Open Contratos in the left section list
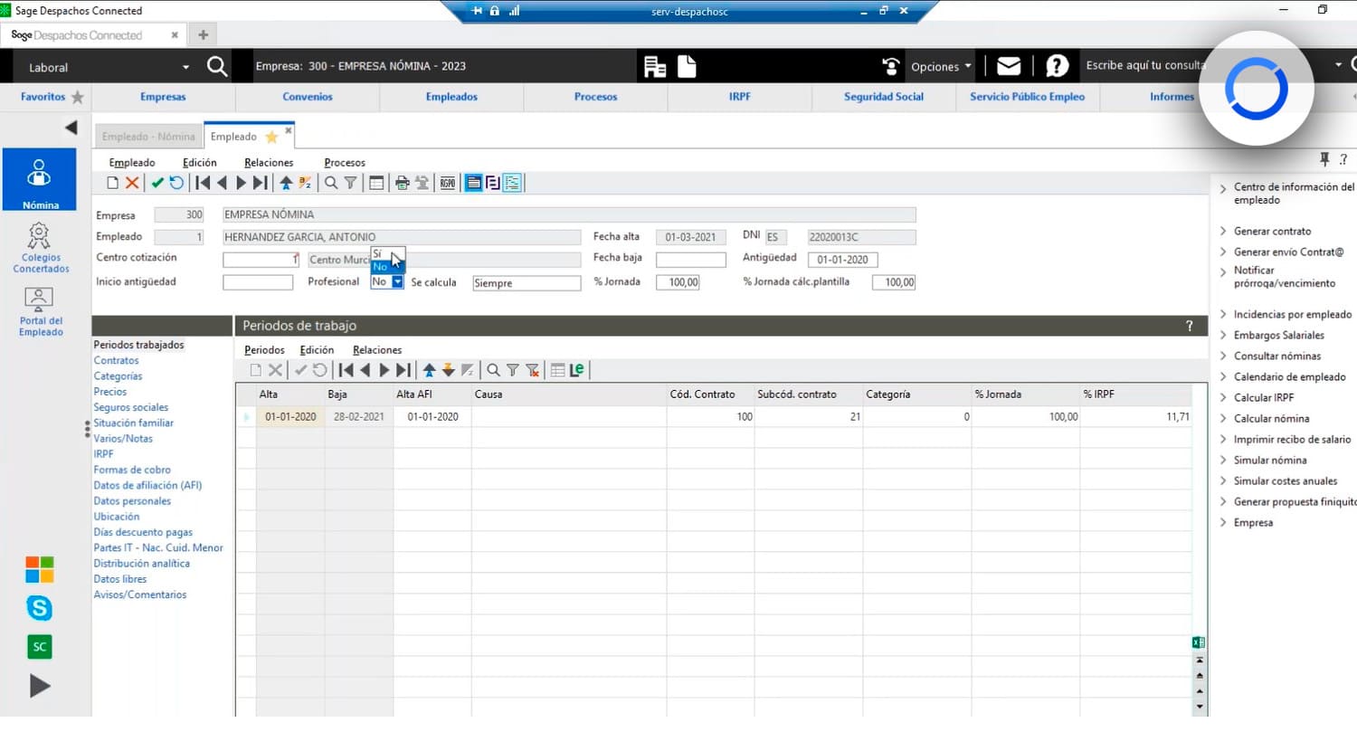The height and width of the screenshot is (751, 1357). coord(116,360)
